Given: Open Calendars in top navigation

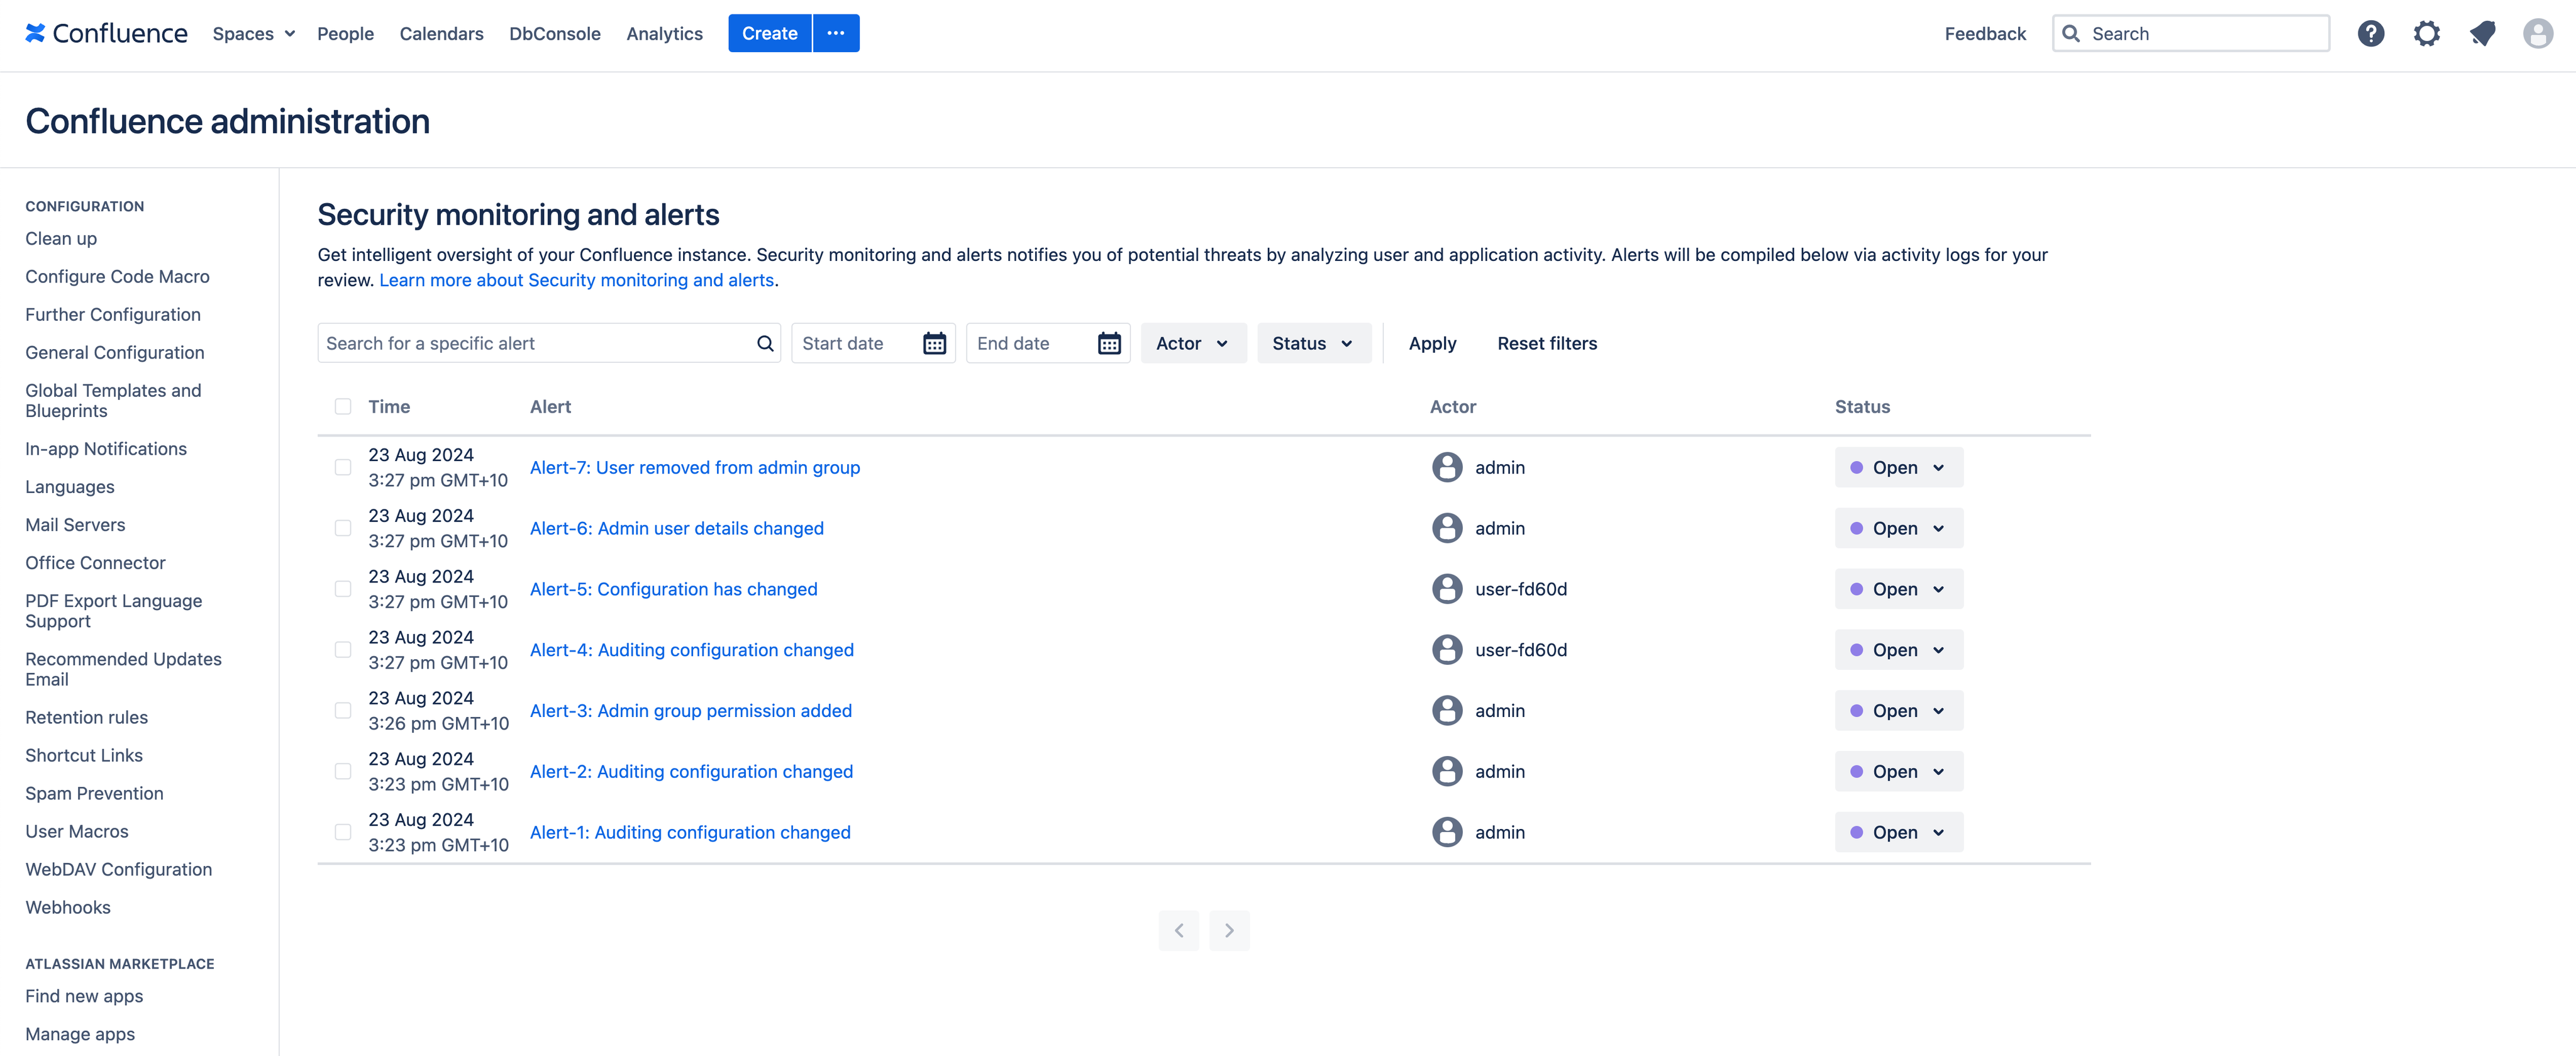Looking at the screenshot, I should 441,33.
